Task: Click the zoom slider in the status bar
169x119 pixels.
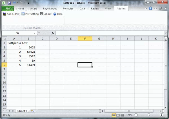Action: [x=148, y=115]
